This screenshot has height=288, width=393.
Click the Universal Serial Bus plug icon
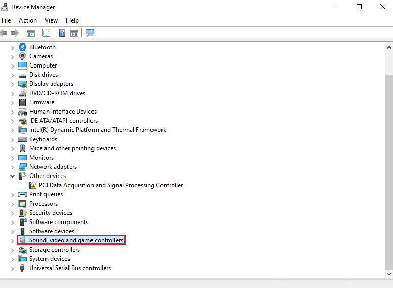click(x=22, y=268)
